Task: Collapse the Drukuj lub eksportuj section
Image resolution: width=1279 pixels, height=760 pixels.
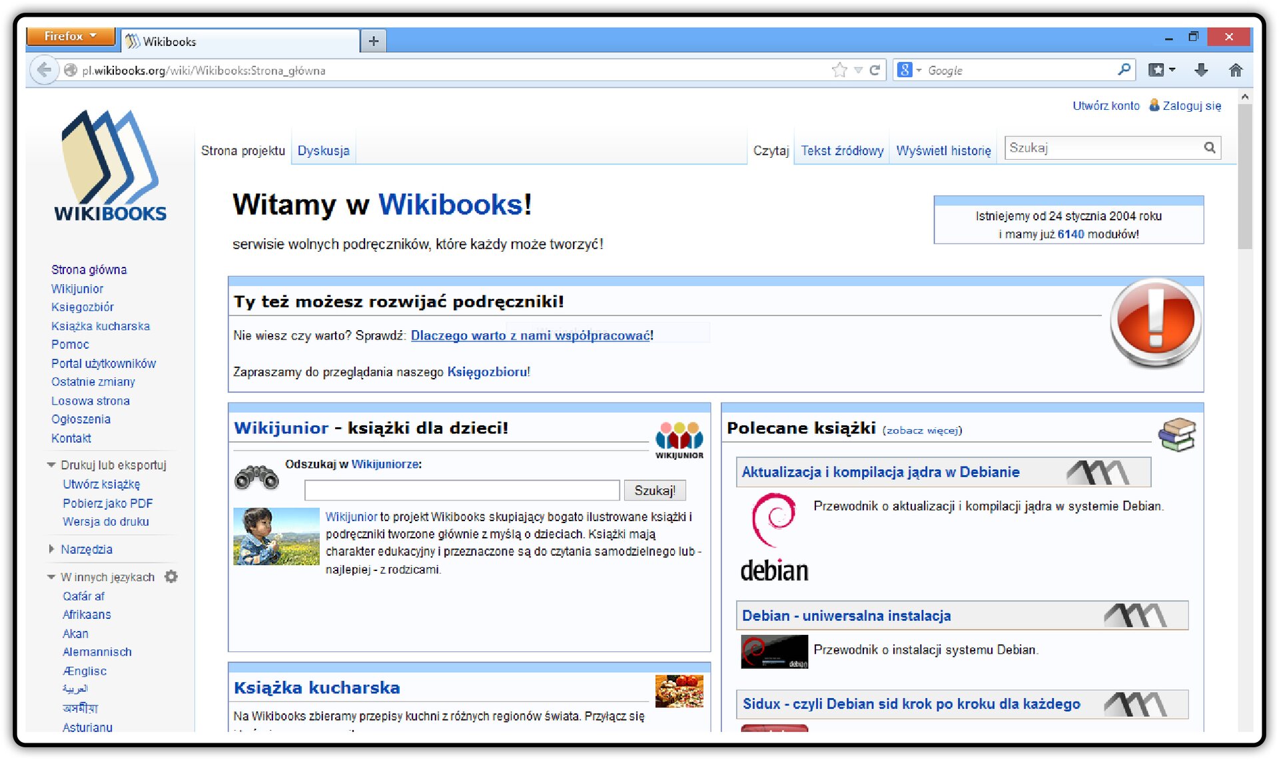Action: [x=51, y=465]
